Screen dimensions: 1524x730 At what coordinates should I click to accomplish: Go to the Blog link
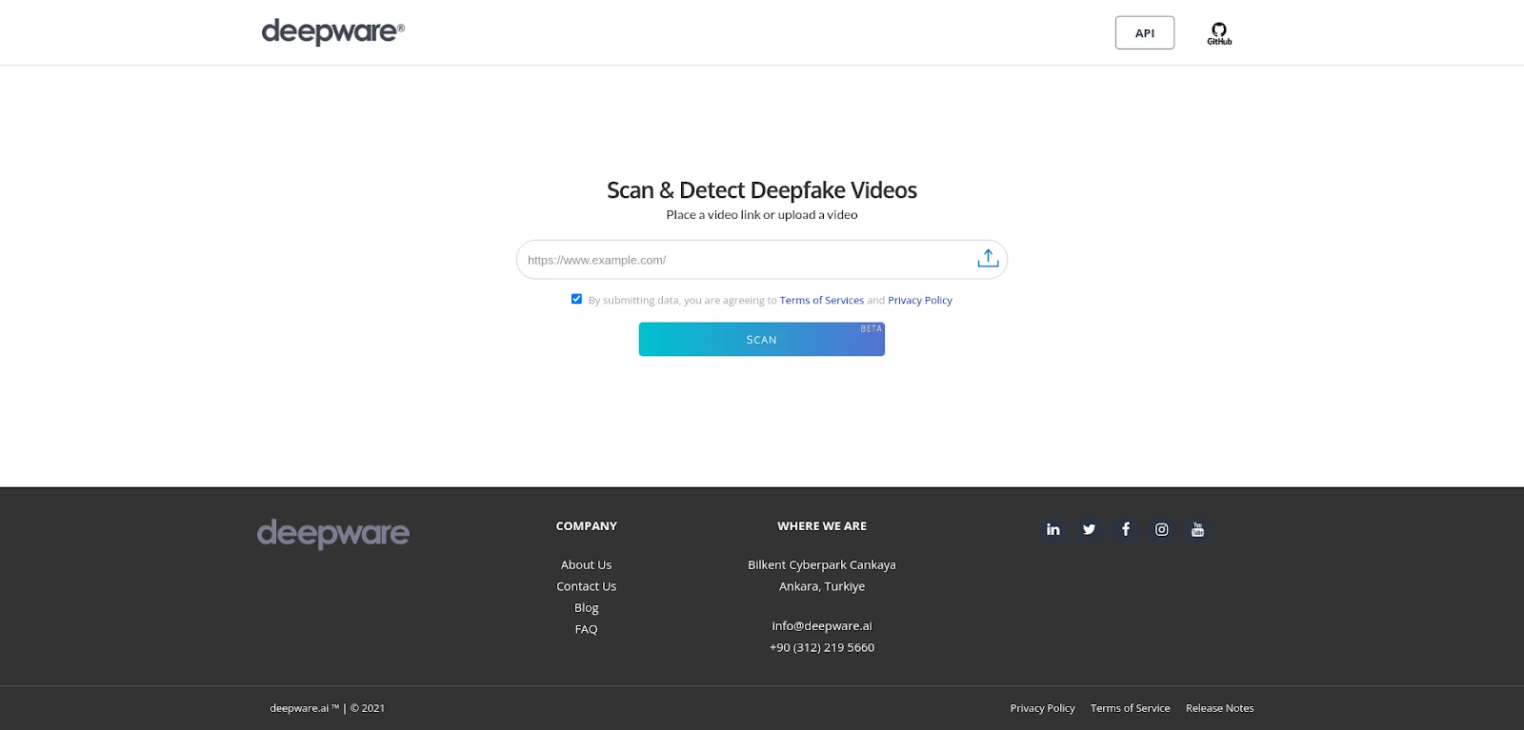click(x=586, y=607)
